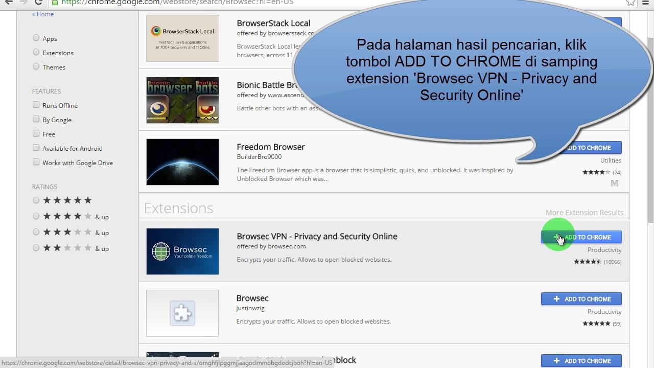Click the Utilities category label
Viewport: 654px width, 368px height.
611,160
